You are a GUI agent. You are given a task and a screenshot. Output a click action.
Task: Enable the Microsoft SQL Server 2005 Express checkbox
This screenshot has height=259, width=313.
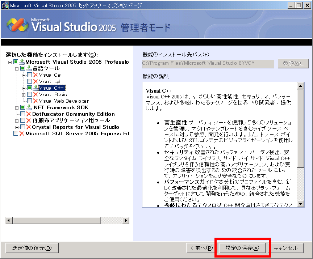tap(16, 133)
